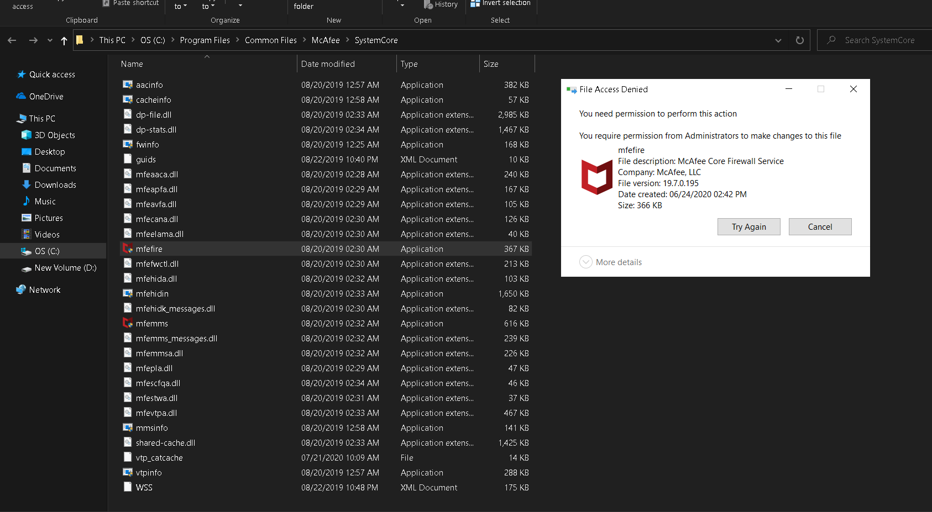This screenshot has width=932, height=512.
Task: Open OS (C:) breadcrumb
Action: point(153,40)
